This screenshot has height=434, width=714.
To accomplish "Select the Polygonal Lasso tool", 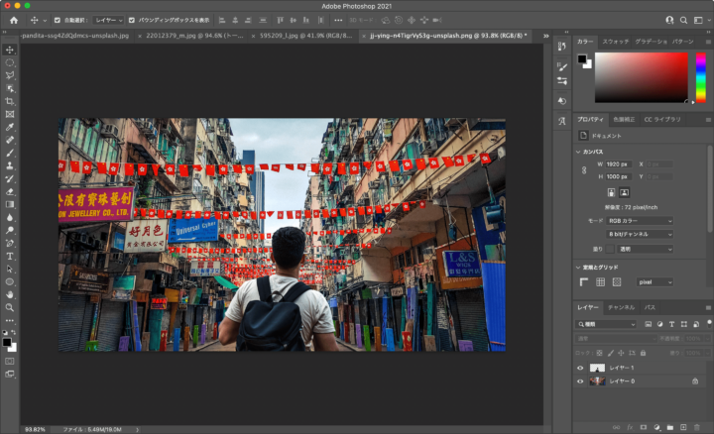I will 10,75.
